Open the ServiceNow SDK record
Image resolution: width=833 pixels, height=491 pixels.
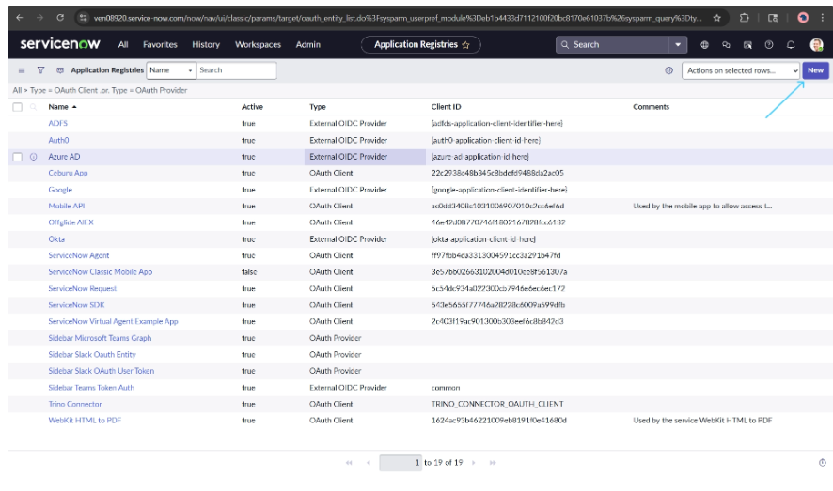pyautogui.click(x=76, y=305)
